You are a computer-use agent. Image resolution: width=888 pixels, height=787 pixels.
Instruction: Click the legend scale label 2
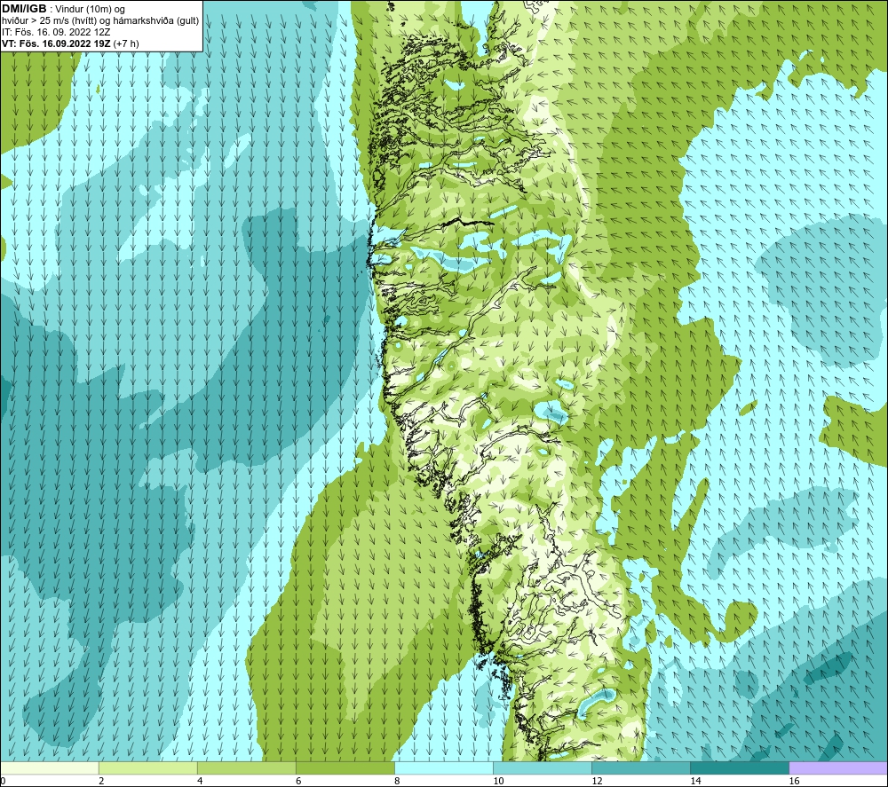101,782
